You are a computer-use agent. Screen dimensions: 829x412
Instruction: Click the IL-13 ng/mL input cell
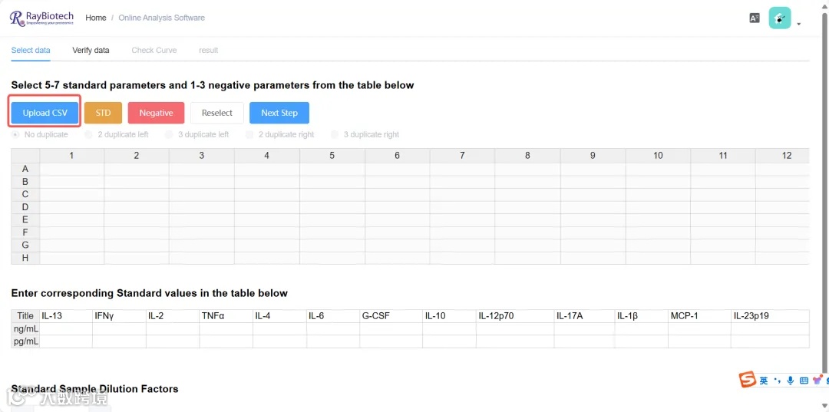(x=65, y=328)
